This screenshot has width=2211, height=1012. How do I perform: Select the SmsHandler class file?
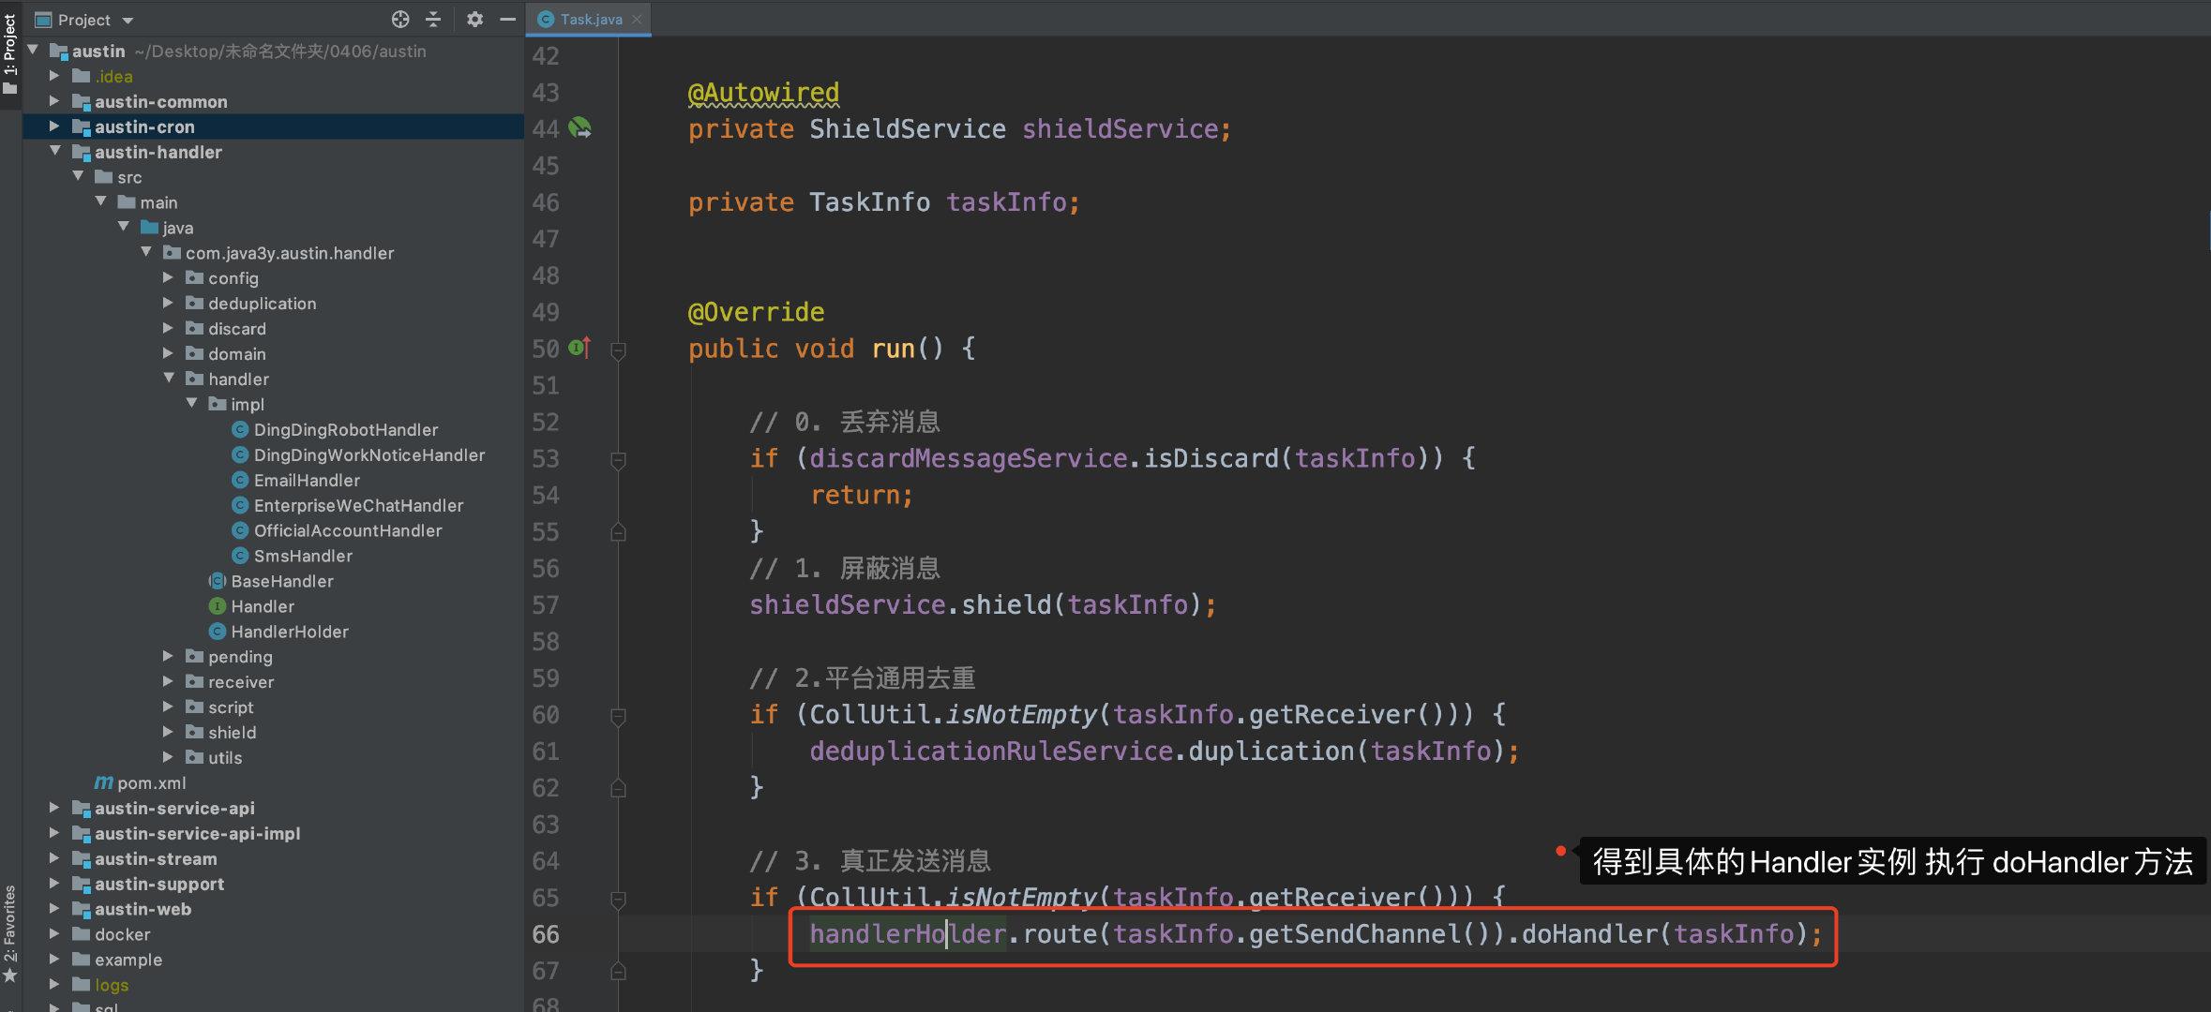click(302, 556)
